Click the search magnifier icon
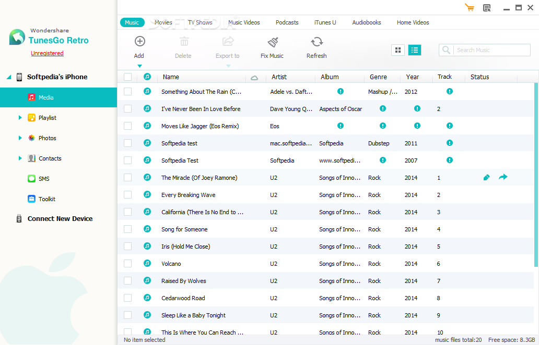Image resolution: width=539 pixels, height=345 pixels. point(446,50)
